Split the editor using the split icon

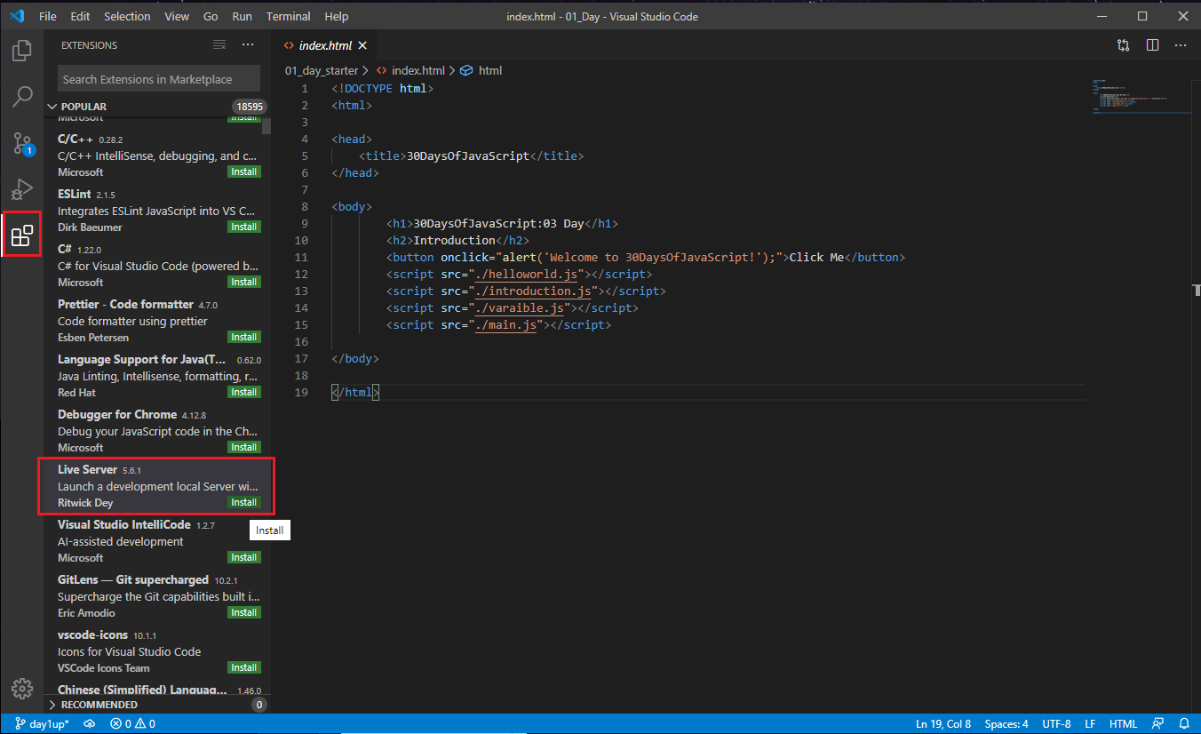click(x=1151, y=45)
